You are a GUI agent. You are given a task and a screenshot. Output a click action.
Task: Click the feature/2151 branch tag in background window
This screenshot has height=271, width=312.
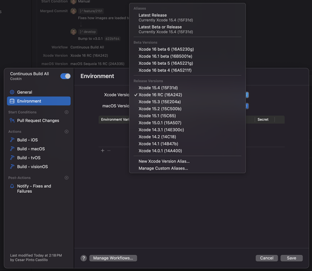pyautogui.click(x=91, y=11)
